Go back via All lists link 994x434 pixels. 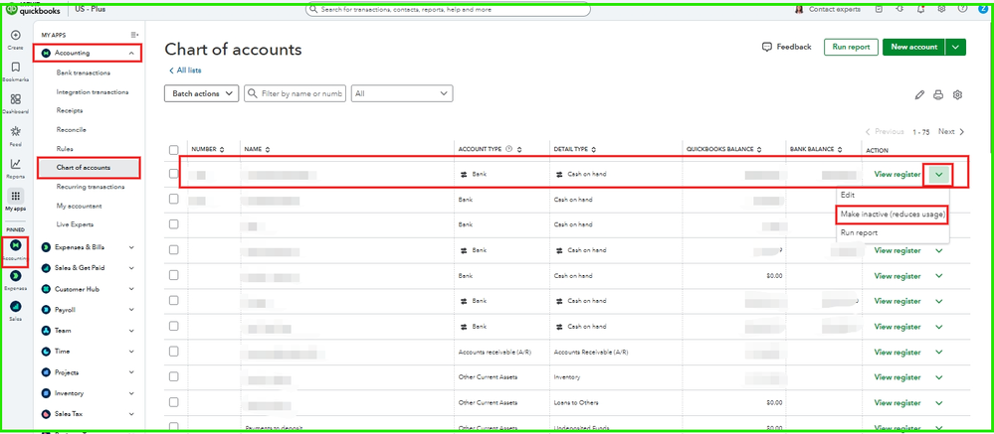point(185,71)
